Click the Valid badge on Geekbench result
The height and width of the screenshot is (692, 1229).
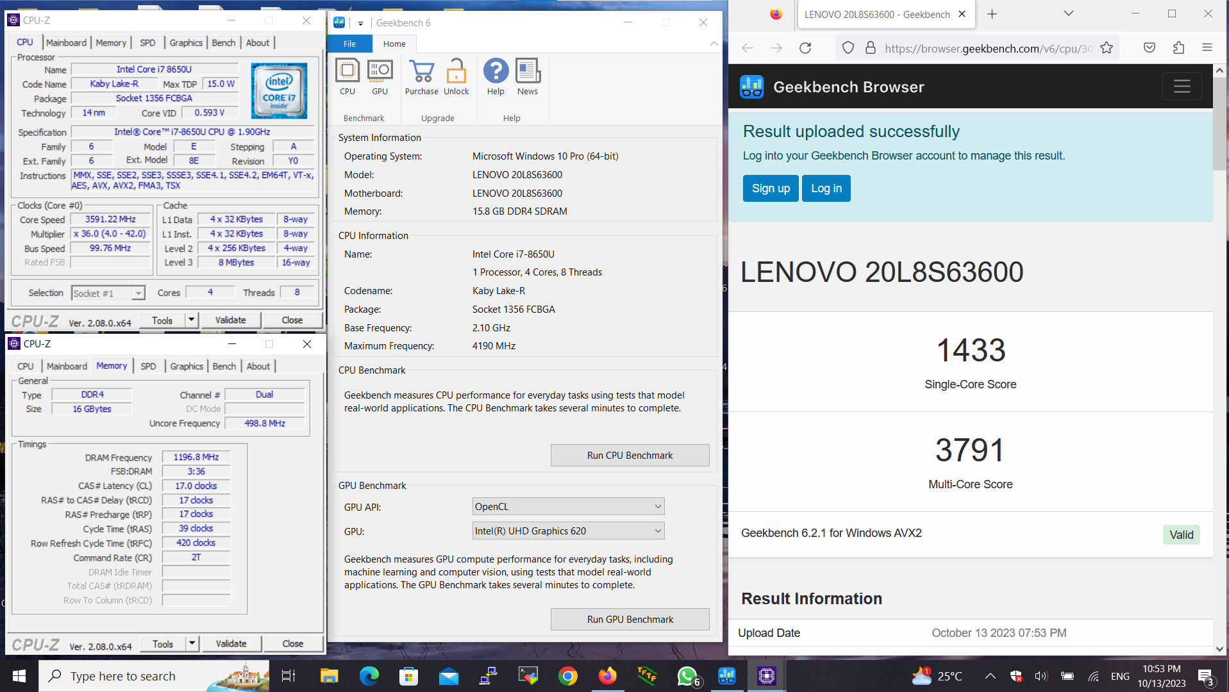[1181, 535]
